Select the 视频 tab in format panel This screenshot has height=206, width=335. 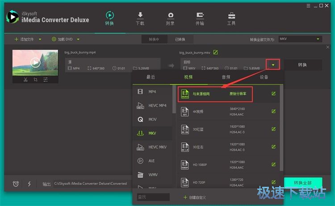pos(188,77)
